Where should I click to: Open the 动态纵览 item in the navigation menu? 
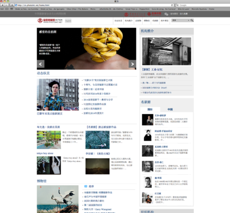click(118, 21)
